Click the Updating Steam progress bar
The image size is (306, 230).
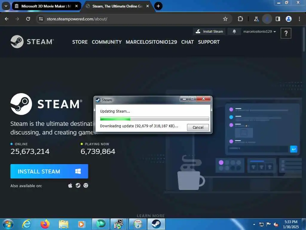[x=154, y=119]
